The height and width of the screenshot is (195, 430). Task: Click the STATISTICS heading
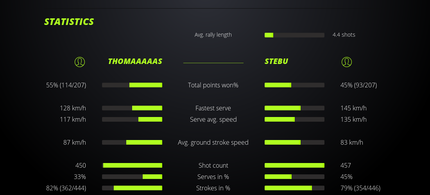69,22
